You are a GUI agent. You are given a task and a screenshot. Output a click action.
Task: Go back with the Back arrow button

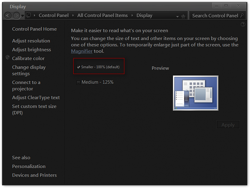click(x=8, y=16)
